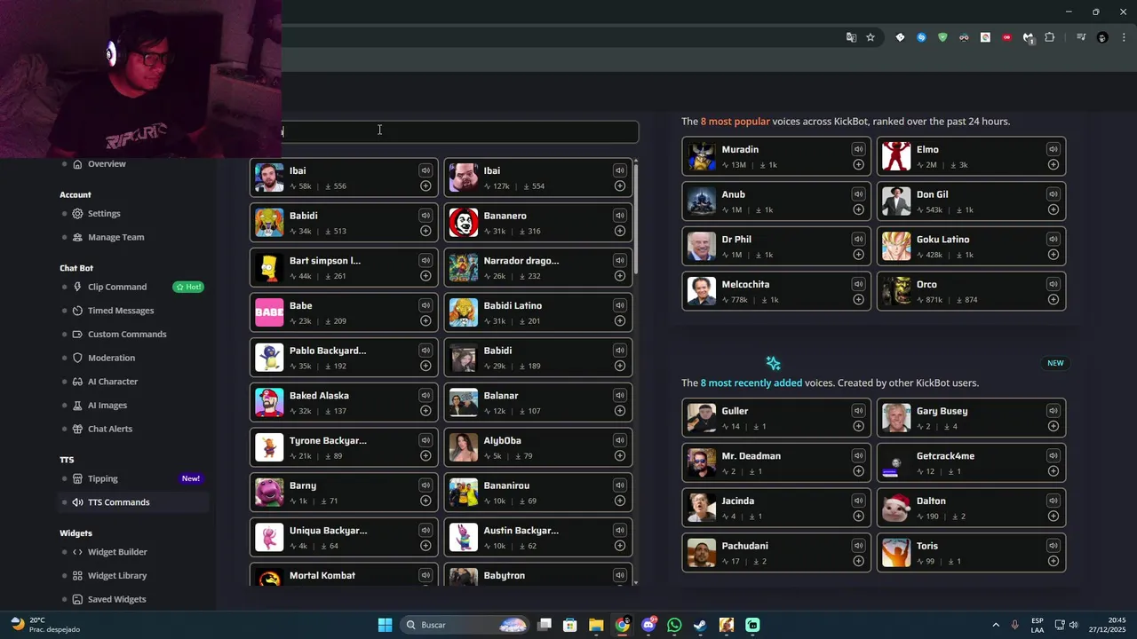Open WhatsApp from the taskbar
This screenshot has width=1137, height=639.
pos(674,625)
